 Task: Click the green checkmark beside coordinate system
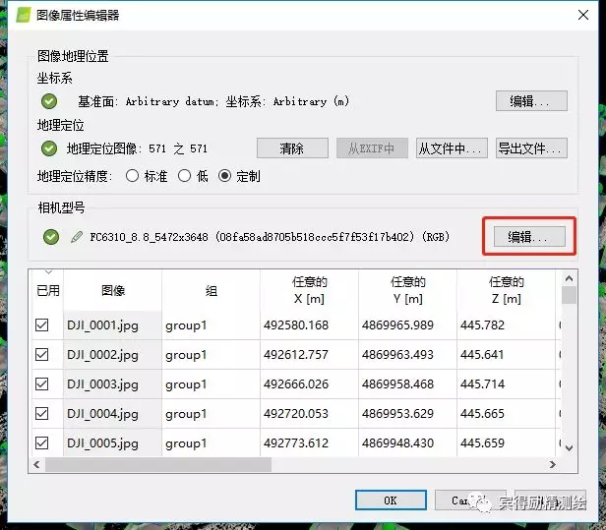pyautogui.click(x=49, y=101)
